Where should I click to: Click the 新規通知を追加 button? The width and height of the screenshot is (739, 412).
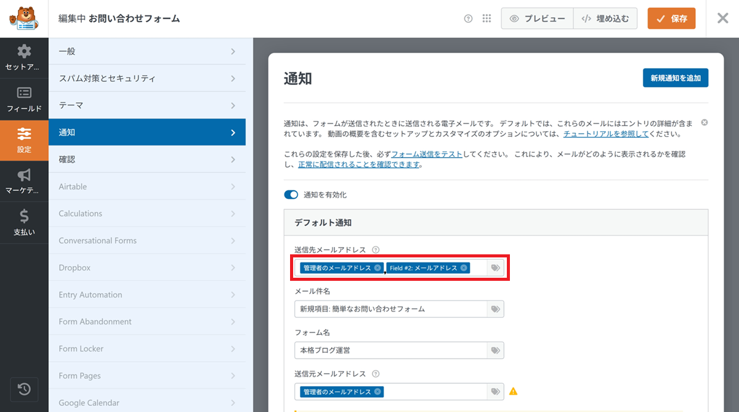tap(676, 78)
